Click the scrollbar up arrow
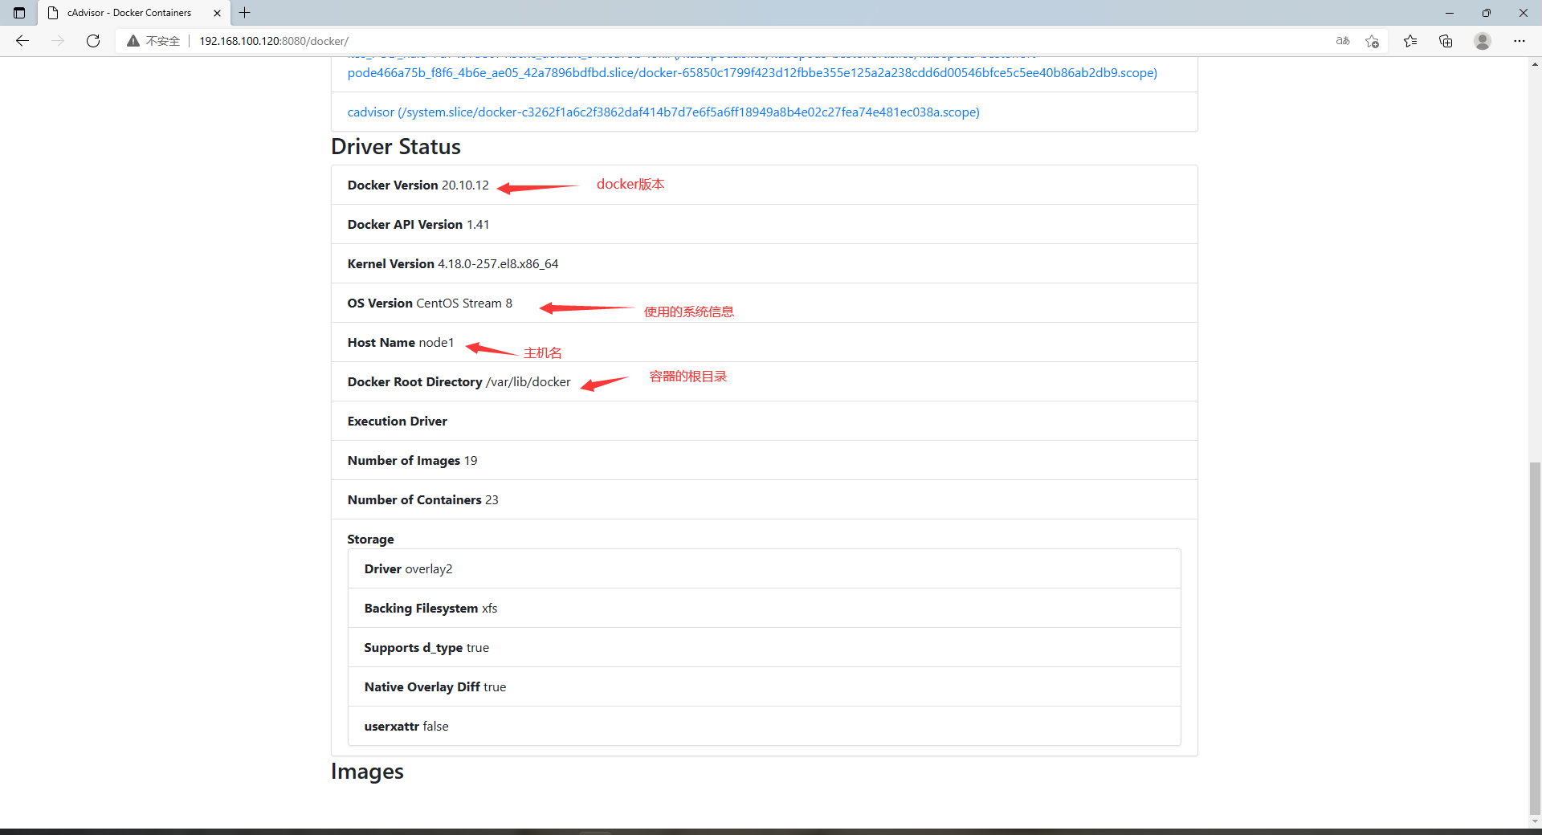Screen dimensions: 1542x835 pos(1535,63)
